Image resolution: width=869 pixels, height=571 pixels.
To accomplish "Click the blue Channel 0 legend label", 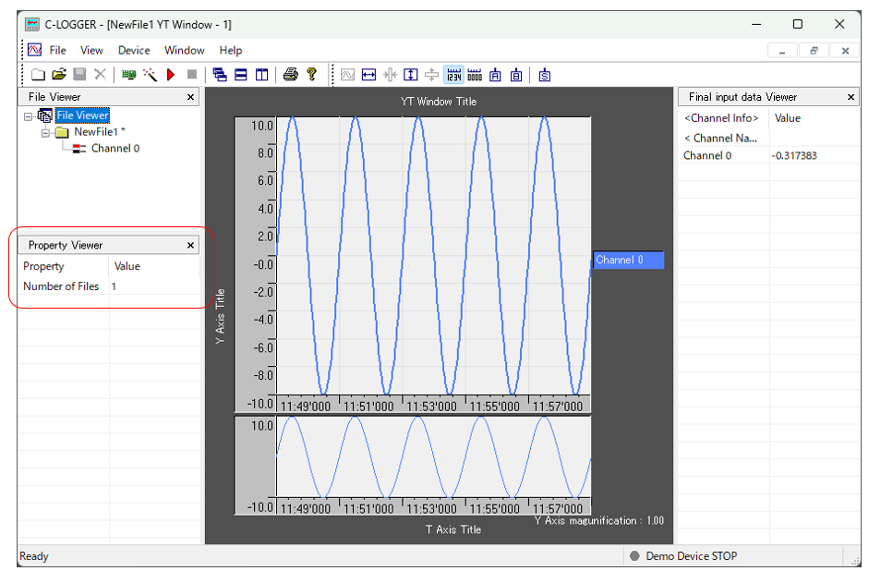I will tap(628, 261).
